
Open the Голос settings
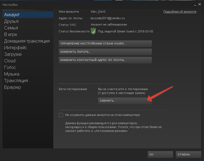pos(10,67)
